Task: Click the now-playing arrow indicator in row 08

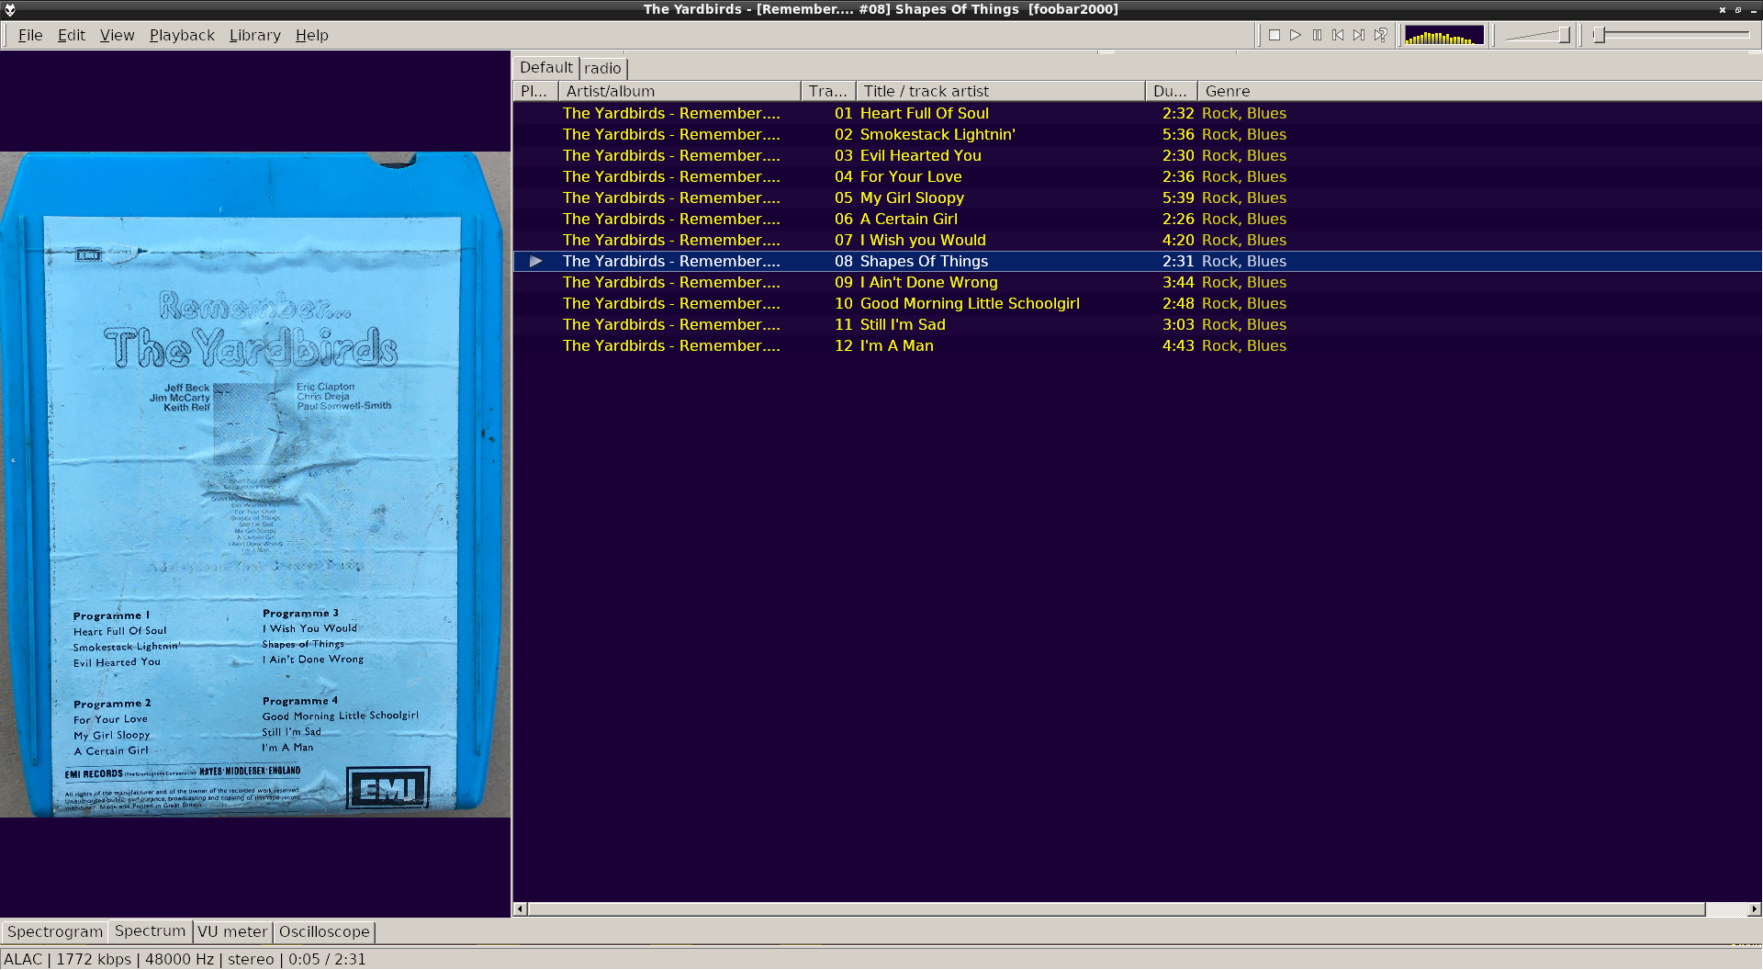Action: coord(536,261)
